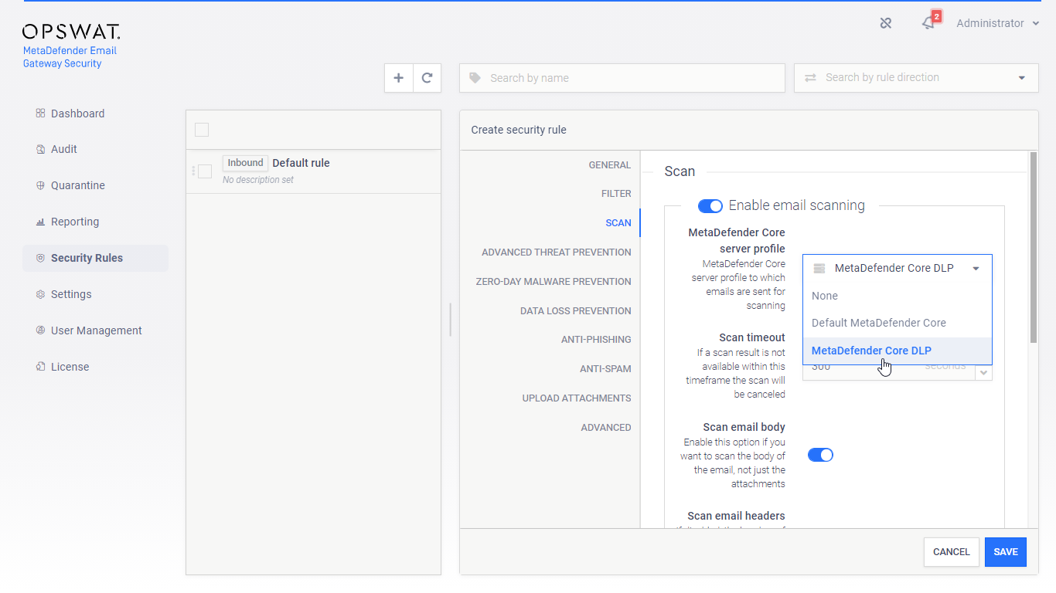This screenshot has width=1056, height=593.
Task: Open the License page
Action: [70, 367]
